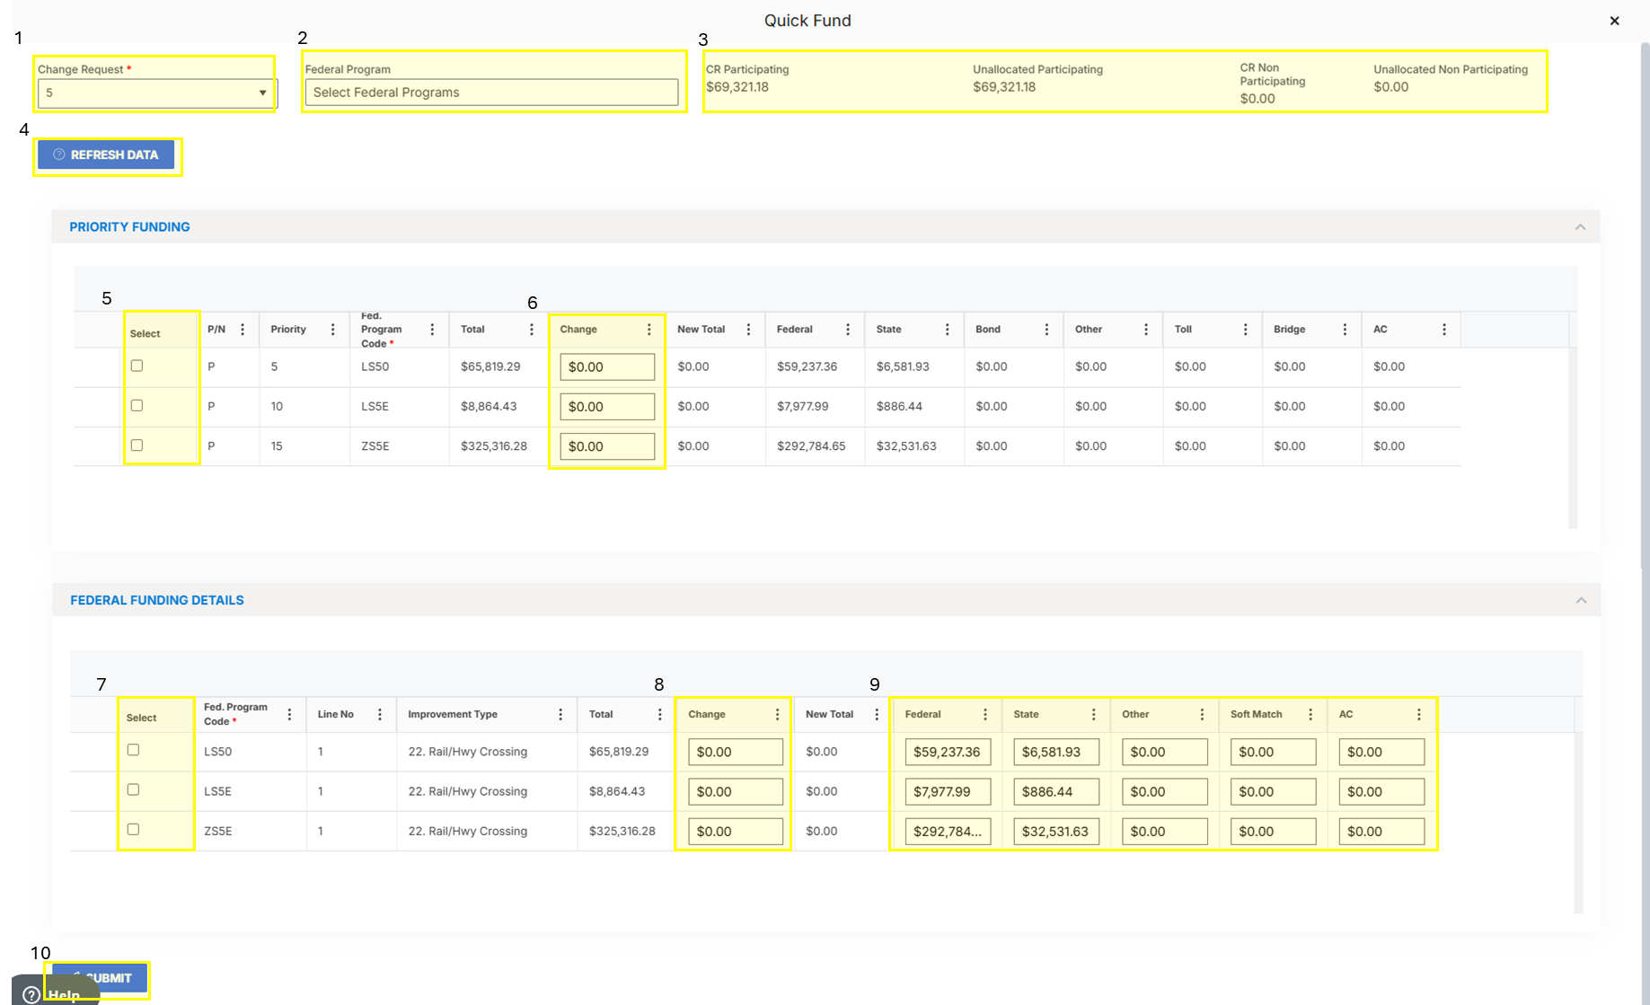
Task: Check the LS50 priority 5 row checkbox
Action: 137,366
